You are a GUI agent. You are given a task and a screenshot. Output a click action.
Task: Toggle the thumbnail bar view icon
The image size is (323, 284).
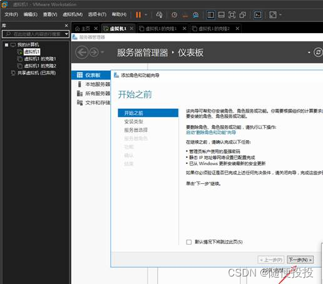click(x=222, y=15)
